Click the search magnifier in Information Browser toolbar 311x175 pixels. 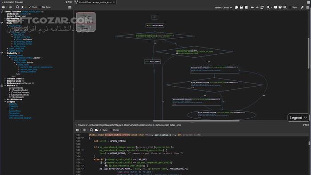coord(17,7)
